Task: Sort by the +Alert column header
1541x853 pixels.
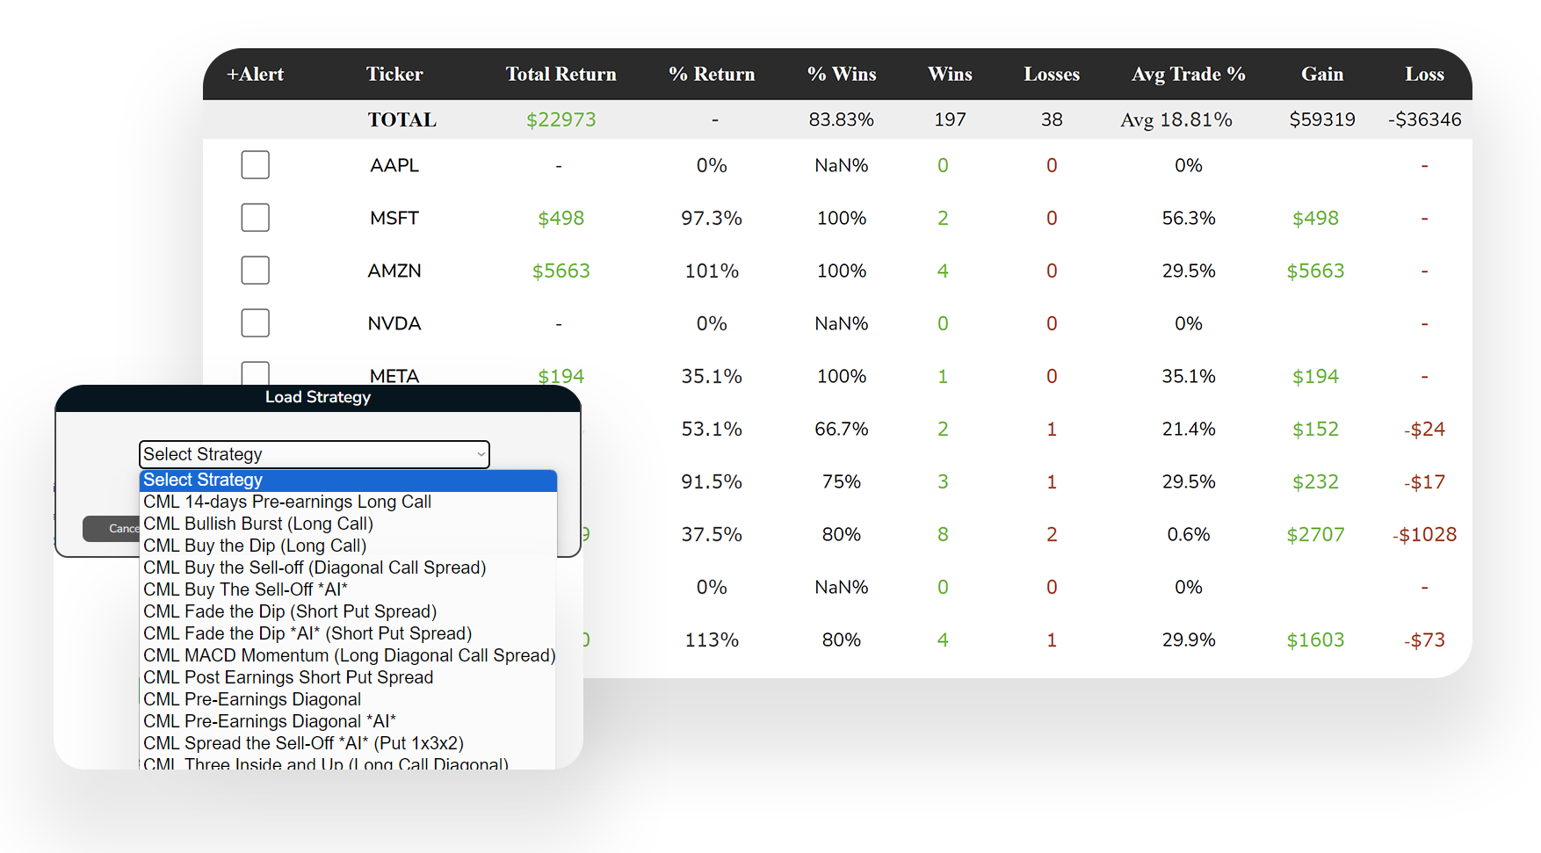Action: (255, 75)
